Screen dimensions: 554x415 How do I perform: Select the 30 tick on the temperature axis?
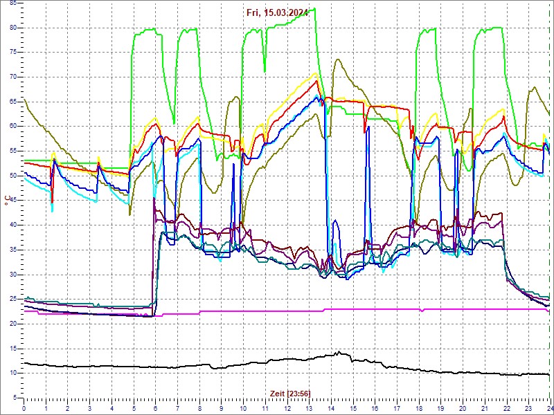point(13,275)
